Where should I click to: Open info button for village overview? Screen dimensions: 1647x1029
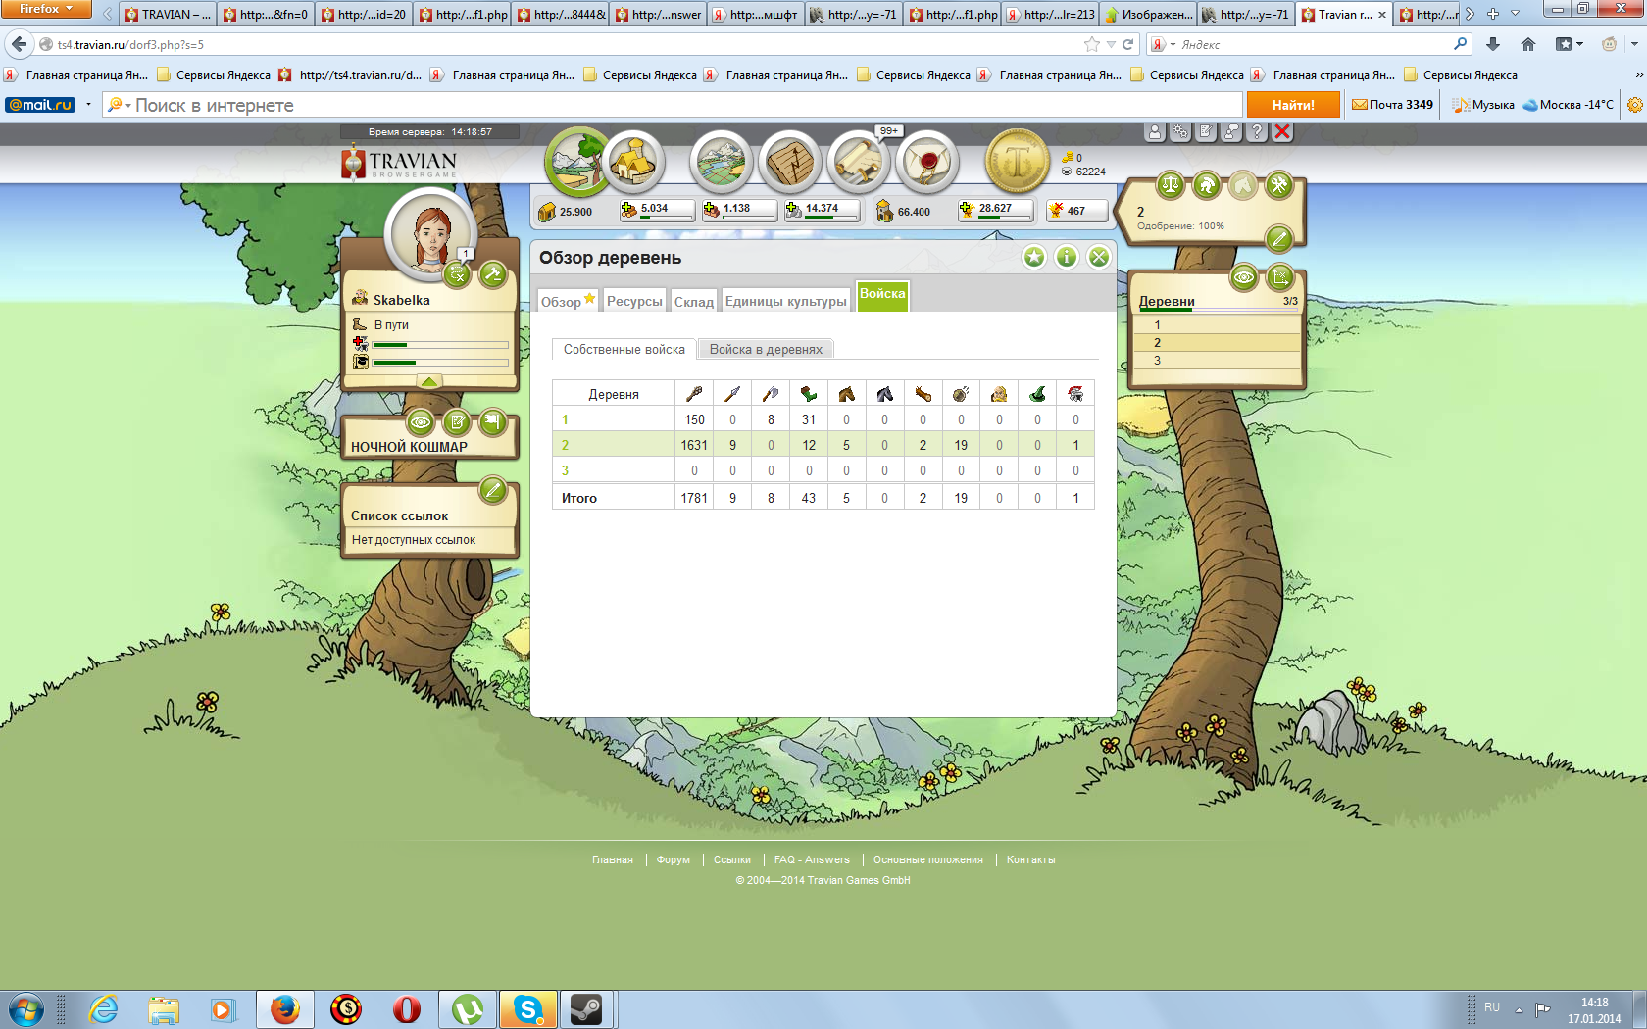tap(1067, 257)
